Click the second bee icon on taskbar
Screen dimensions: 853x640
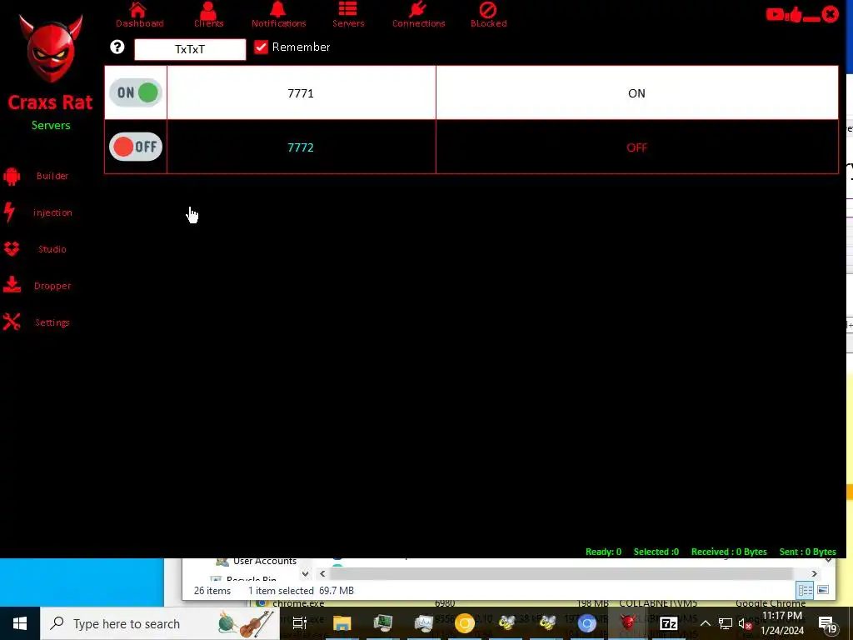point(546,623)
